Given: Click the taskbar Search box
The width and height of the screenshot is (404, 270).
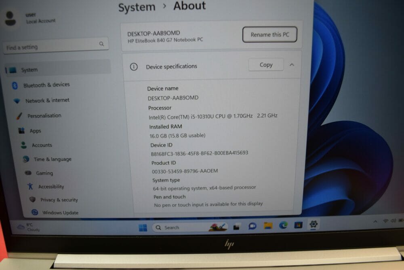Looking at the screenshot, I should point(190,227).
